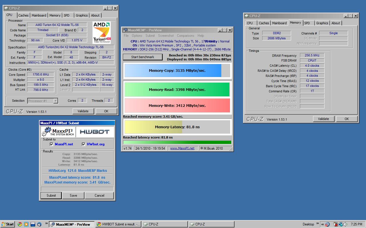Click the HWbot.org label link in submit dialog
Image resolution: width=366 pixels, height=228 pixels.
[96, 144]
